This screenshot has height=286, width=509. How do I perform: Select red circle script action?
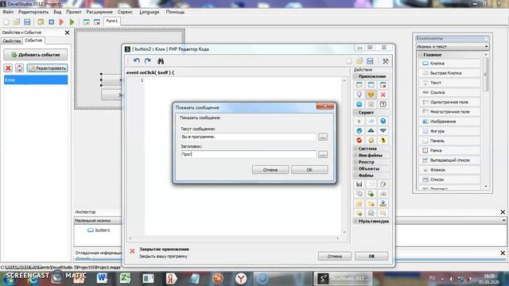pyautogui.click(x=359, y=140)
